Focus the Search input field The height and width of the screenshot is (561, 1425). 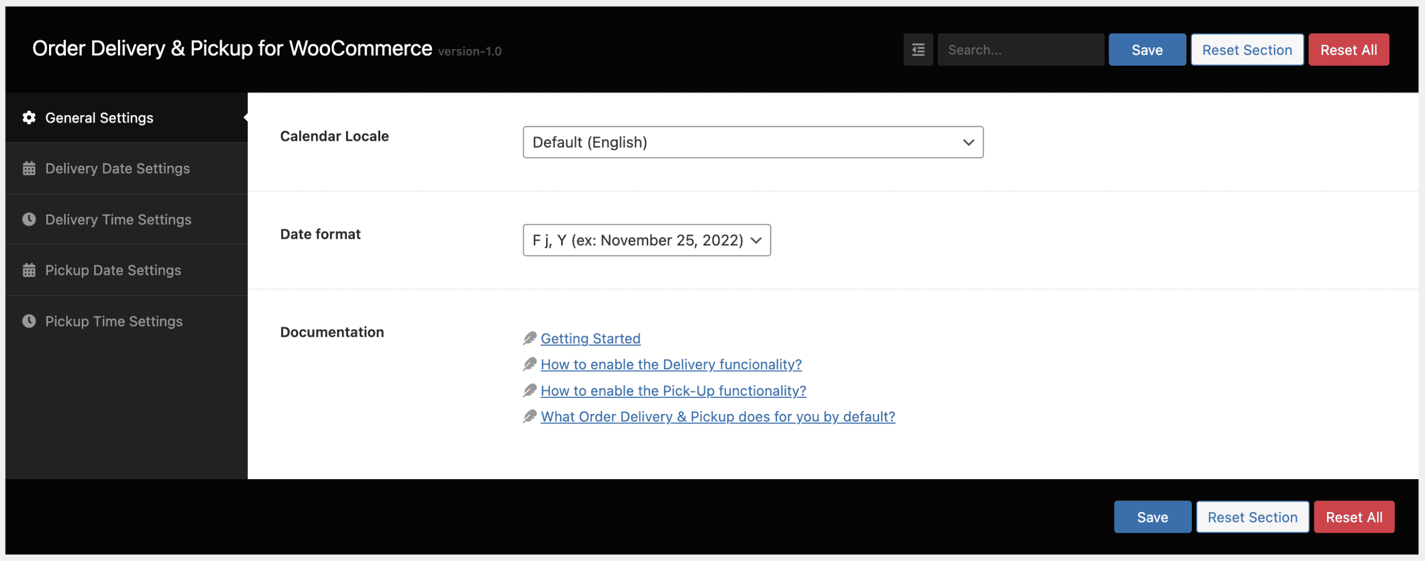pyautogui.click(x=1021, y=50)
